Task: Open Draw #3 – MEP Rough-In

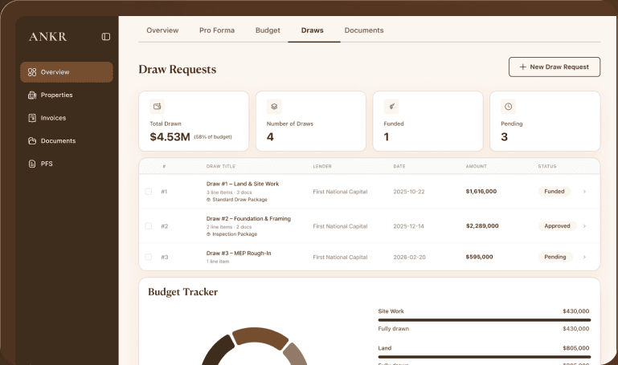Action: (239, 253)
